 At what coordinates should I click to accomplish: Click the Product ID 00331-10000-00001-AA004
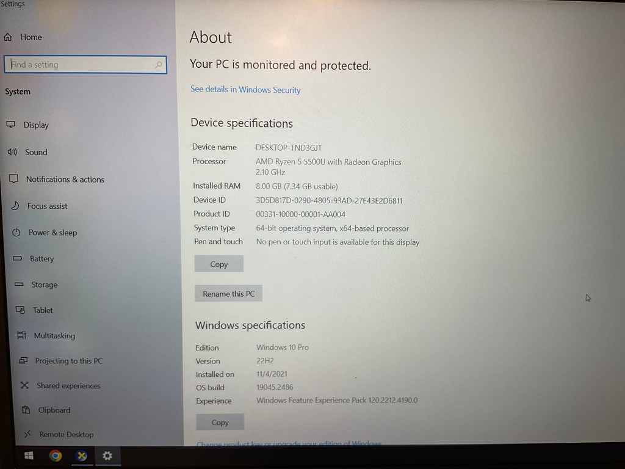[x=300, y=214]
